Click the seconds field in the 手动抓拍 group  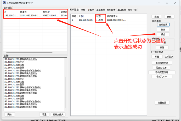(x=159, y=43)
